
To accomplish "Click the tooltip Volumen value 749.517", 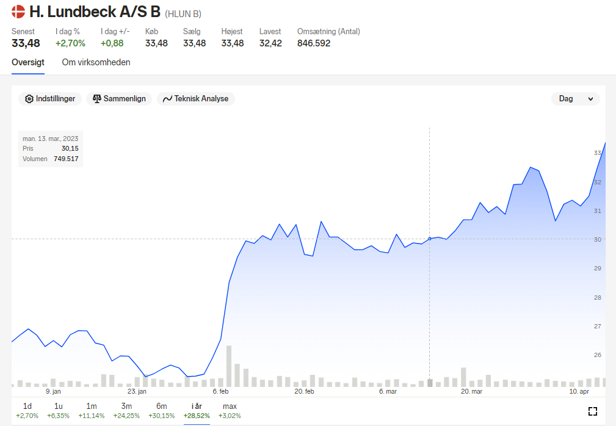I will pyautogui.click(x=66, y=159).
